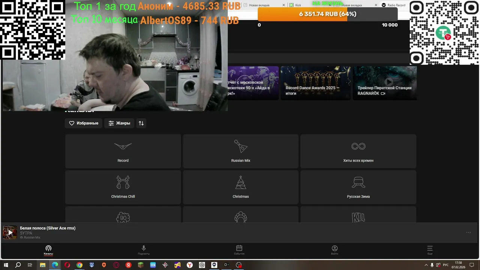Open the kokoshnik icon channel card
Viewport: 480px width, 270px height.
click(241, 214)
